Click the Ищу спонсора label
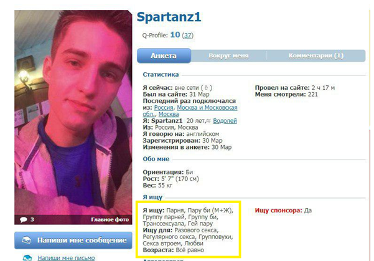Viewport: 374px width, 261px height. coord(278,211)
